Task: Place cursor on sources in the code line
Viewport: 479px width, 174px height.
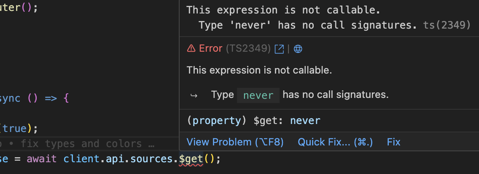Action: (154, 160)
